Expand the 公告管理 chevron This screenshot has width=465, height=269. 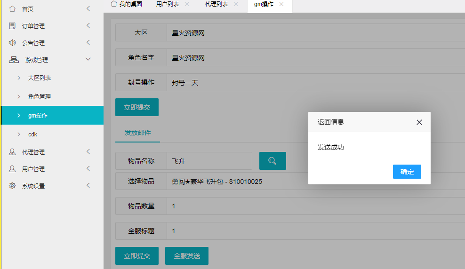(x=88, y=42)
